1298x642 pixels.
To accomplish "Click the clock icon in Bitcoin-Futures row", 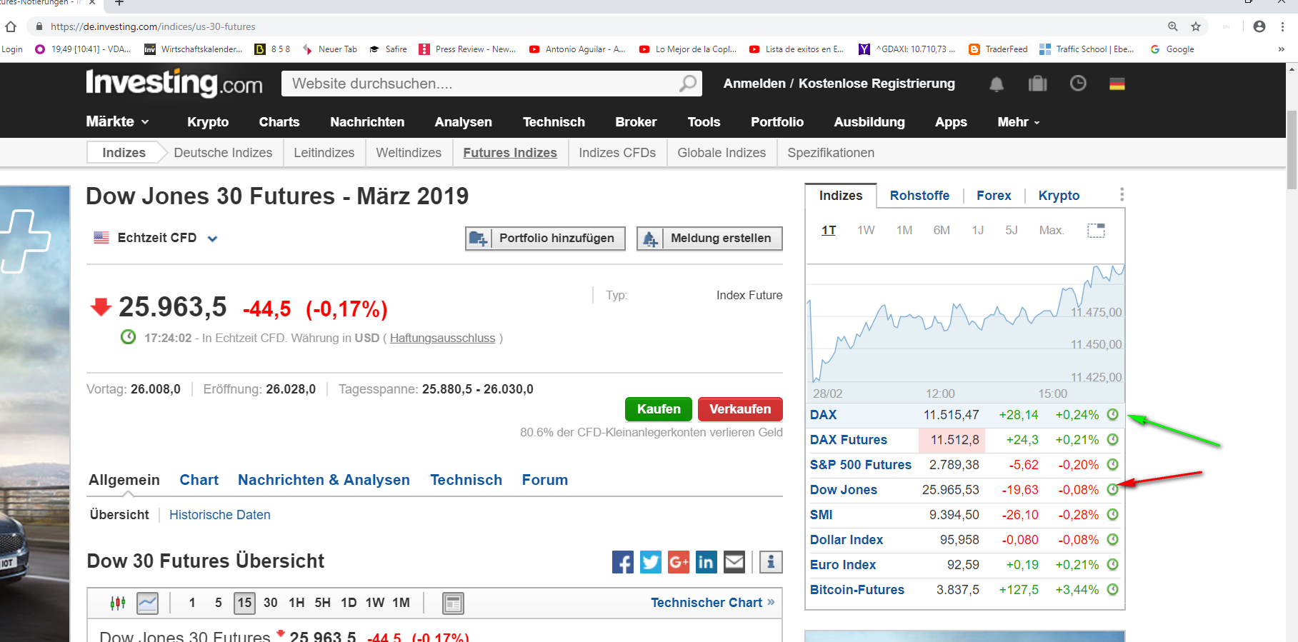I will (1112, 589).
